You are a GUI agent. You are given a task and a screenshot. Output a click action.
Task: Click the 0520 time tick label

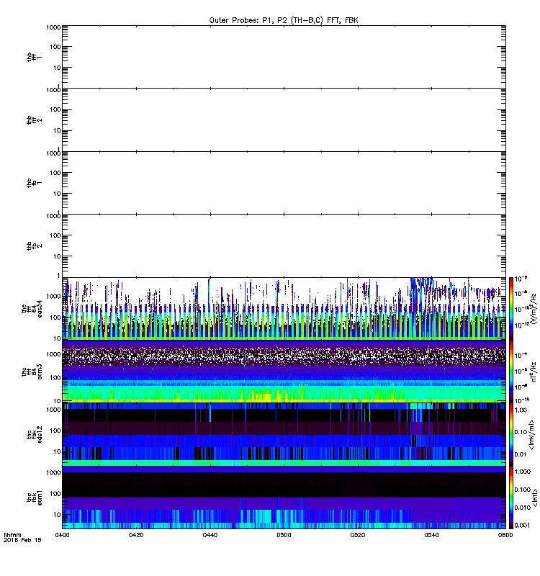pos(358,535)
